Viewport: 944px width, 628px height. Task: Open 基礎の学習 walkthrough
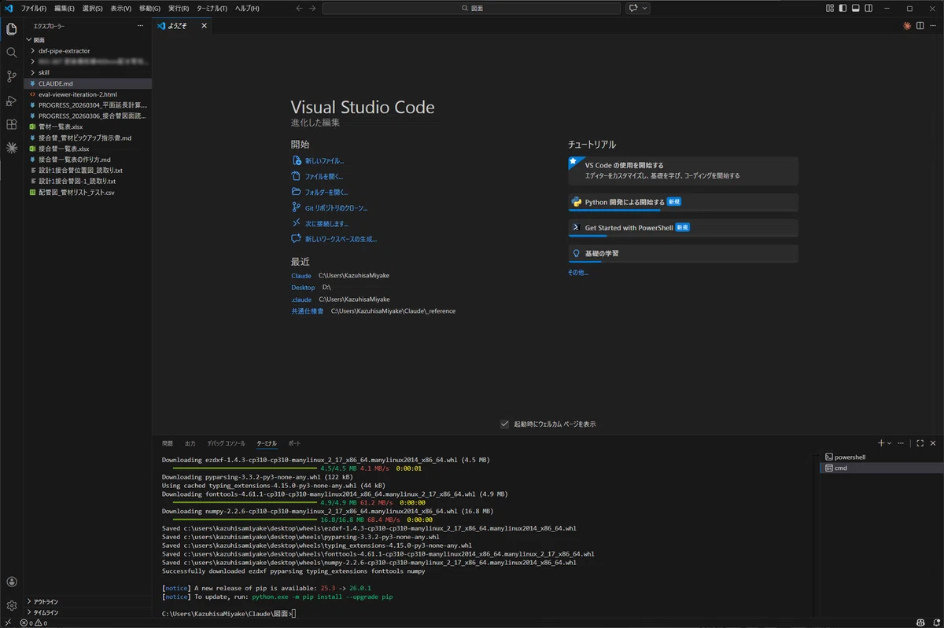(683, 254)
